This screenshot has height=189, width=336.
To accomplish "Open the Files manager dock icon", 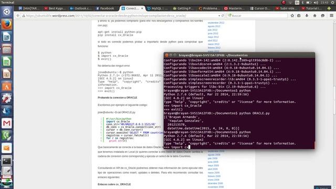I will (7, 49).
